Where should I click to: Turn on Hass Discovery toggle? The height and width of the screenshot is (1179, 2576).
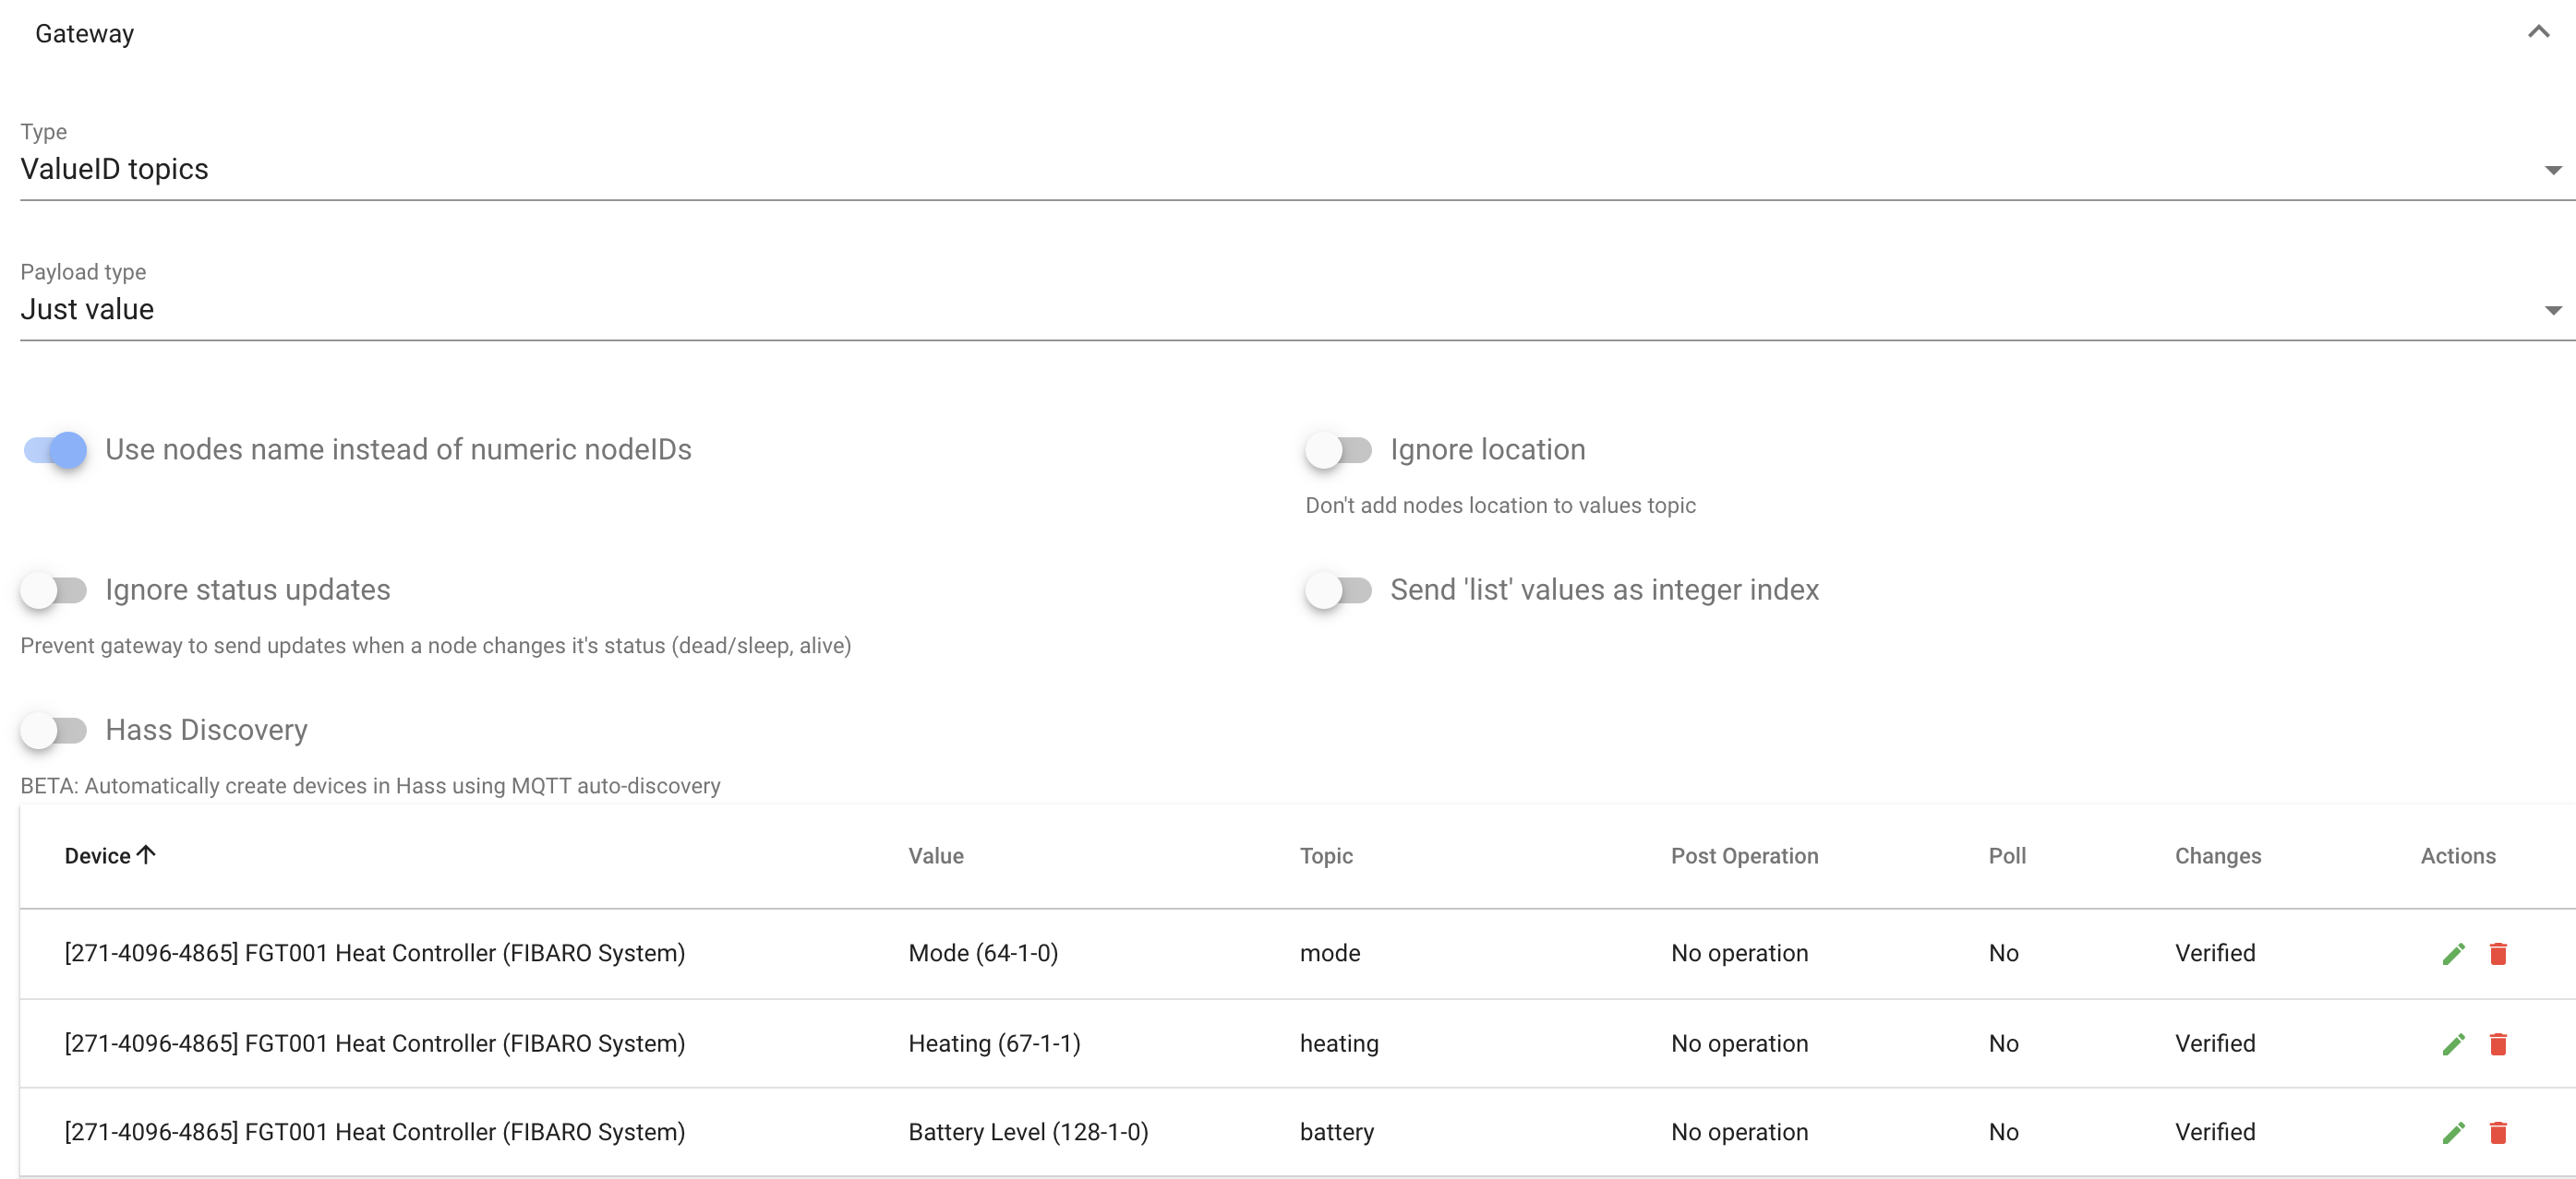pos(54,731)
